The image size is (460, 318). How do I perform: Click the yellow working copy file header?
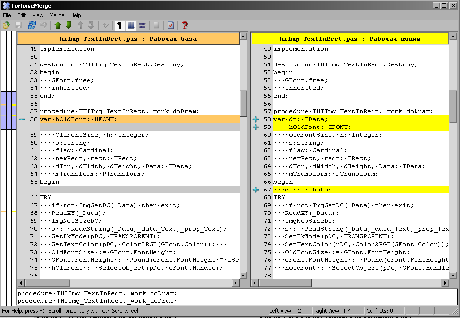(350, 39)
